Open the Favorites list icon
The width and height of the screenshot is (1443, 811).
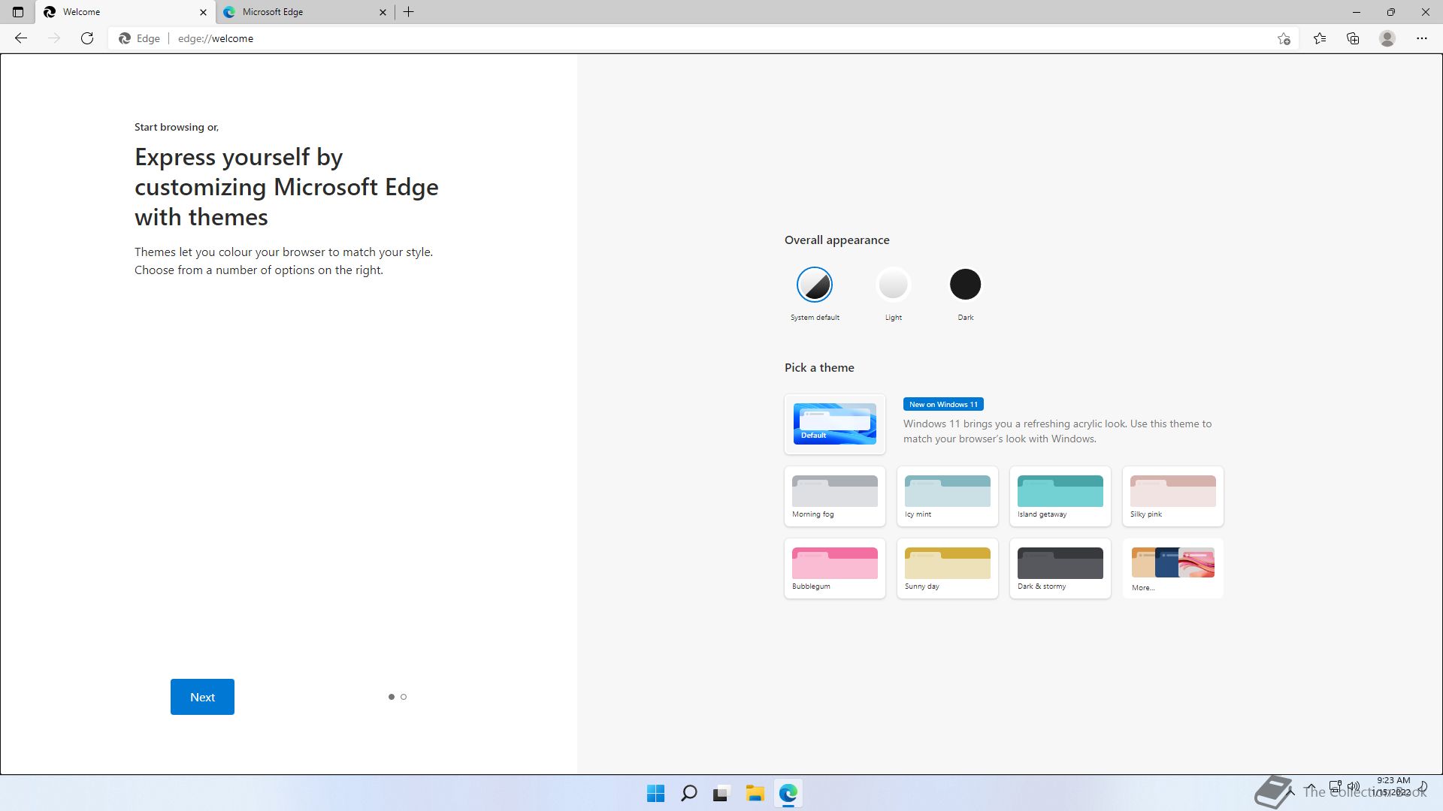tap(1320, 38)
